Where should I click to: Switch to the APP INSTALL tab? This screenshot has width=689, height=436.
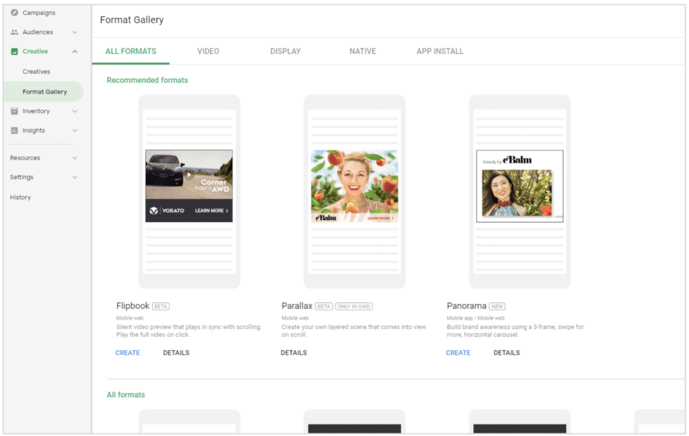point(440,50)
